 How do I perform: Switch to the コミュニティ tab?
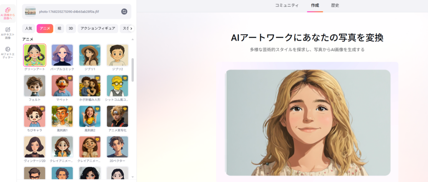[x=287, y=5]
